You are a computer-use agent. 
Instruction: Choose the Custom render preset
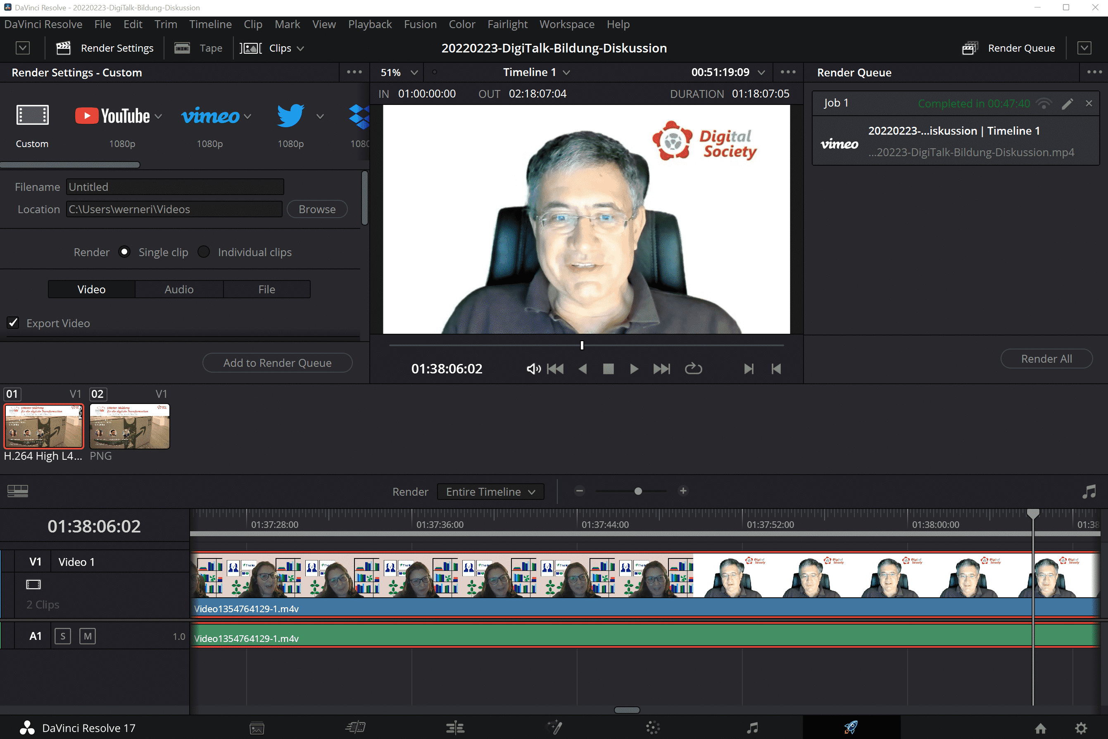pos(32,125)
